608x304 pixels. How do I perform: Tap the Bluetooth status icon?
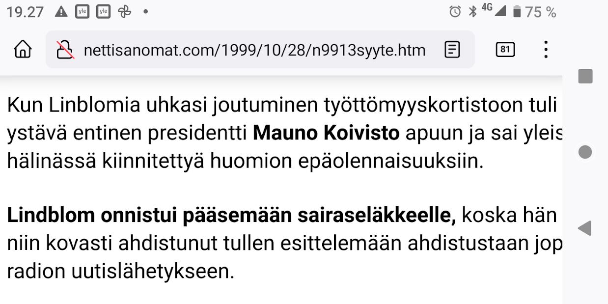pos(472,12)
